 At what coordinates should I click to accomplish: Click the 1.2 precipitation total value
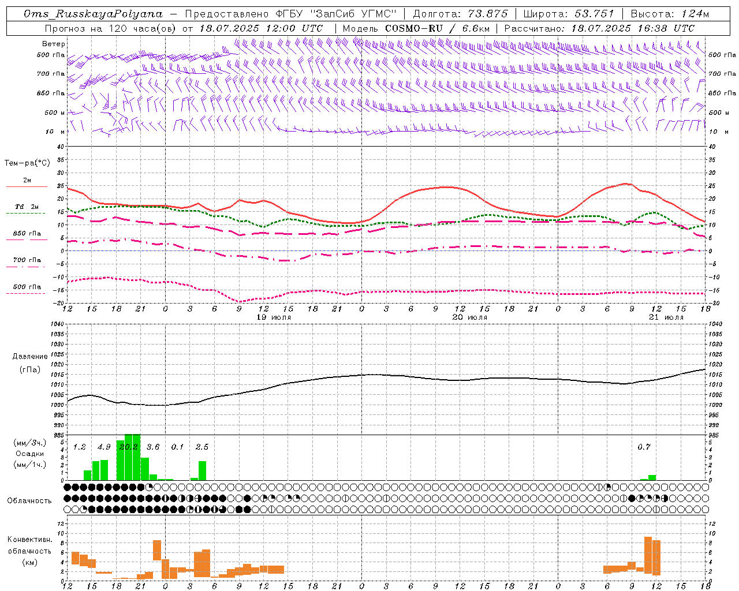(x=79, y=447)
